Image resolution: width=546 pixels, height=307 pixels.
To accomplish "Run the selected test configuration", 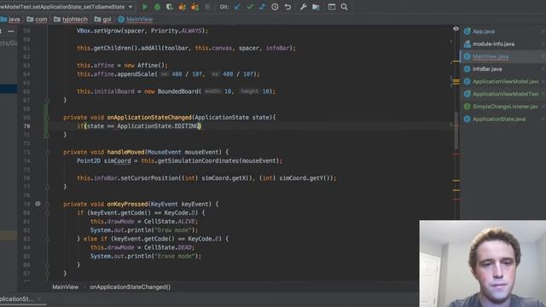I will [x=145, y=7].
